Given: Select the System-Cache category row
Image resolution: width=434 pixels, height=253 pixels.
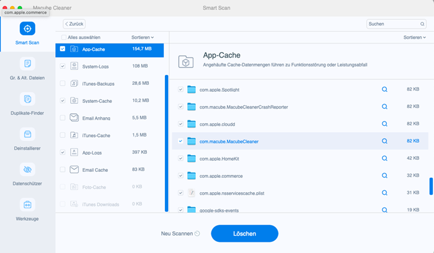Looking at the screenshot, I should (x=110, y=100).
